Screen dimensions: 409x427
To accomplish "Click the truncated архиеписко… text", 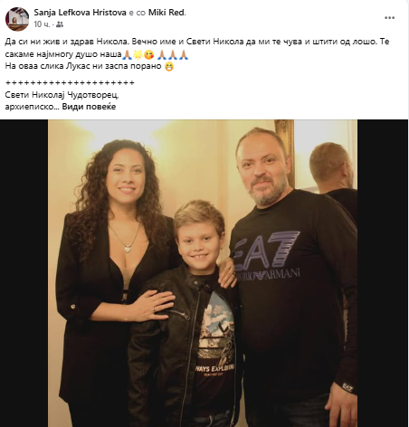I will point(33,107).
